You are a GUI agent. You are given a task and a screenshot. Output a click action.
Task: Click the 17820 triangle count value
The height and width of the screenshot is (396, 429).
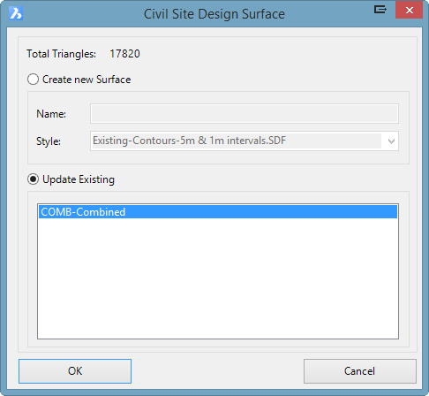[x=124, y=54]
